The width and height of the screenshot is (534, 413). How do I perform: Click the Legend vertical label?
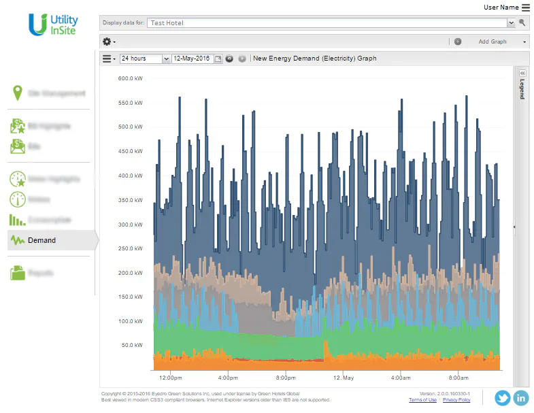tap(522, 89)
